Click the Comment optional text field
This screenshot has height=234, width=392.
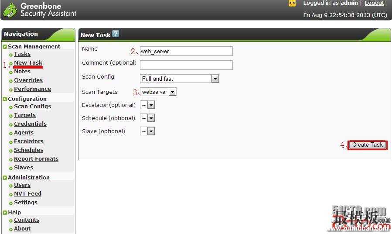[x=186, y=65]
